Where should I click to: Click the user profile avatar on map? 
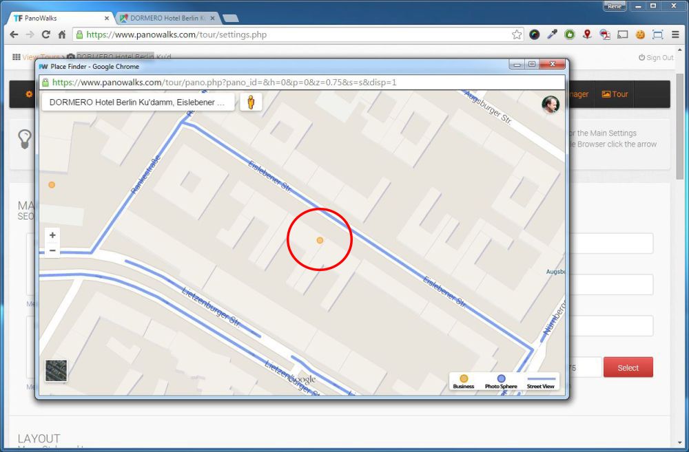[551, 104]
